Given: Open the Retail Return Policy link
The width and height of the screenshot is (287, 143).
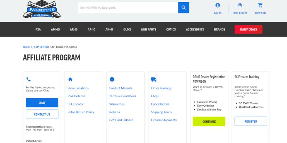Looking at the screenshot, I should click(x=81, y=112).
